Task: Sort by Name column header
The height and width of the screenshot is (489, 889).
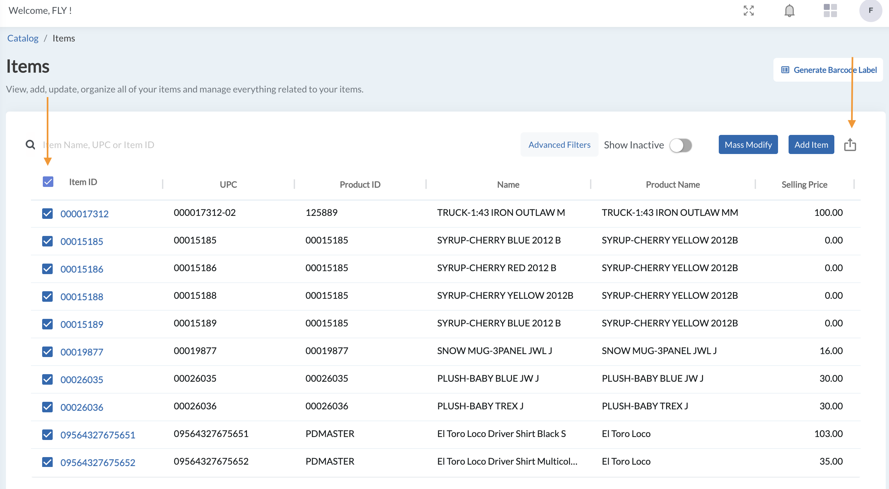Action: pyautogui.click(x=508, y=185)
